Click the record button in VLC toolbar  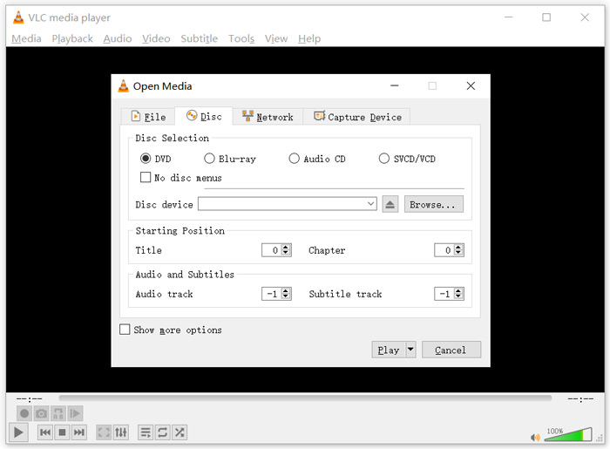click(24, 413)
